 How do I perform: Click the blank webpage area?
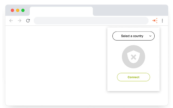click(54, 65)
